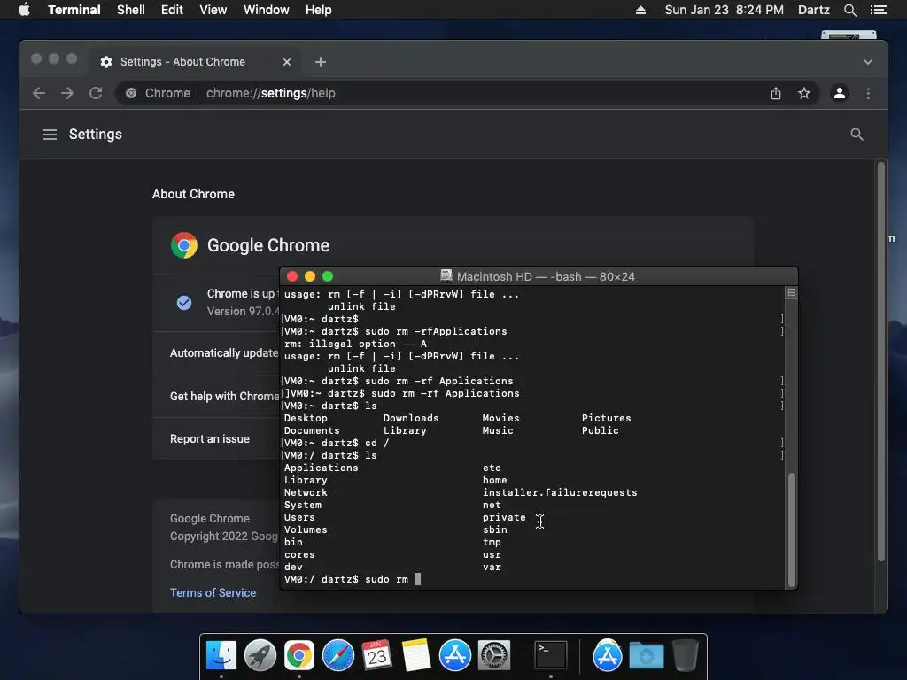This screenshot has height=680, width=907.
Task: Open the Trash in the Dock
Action: (x=685, y=656)
